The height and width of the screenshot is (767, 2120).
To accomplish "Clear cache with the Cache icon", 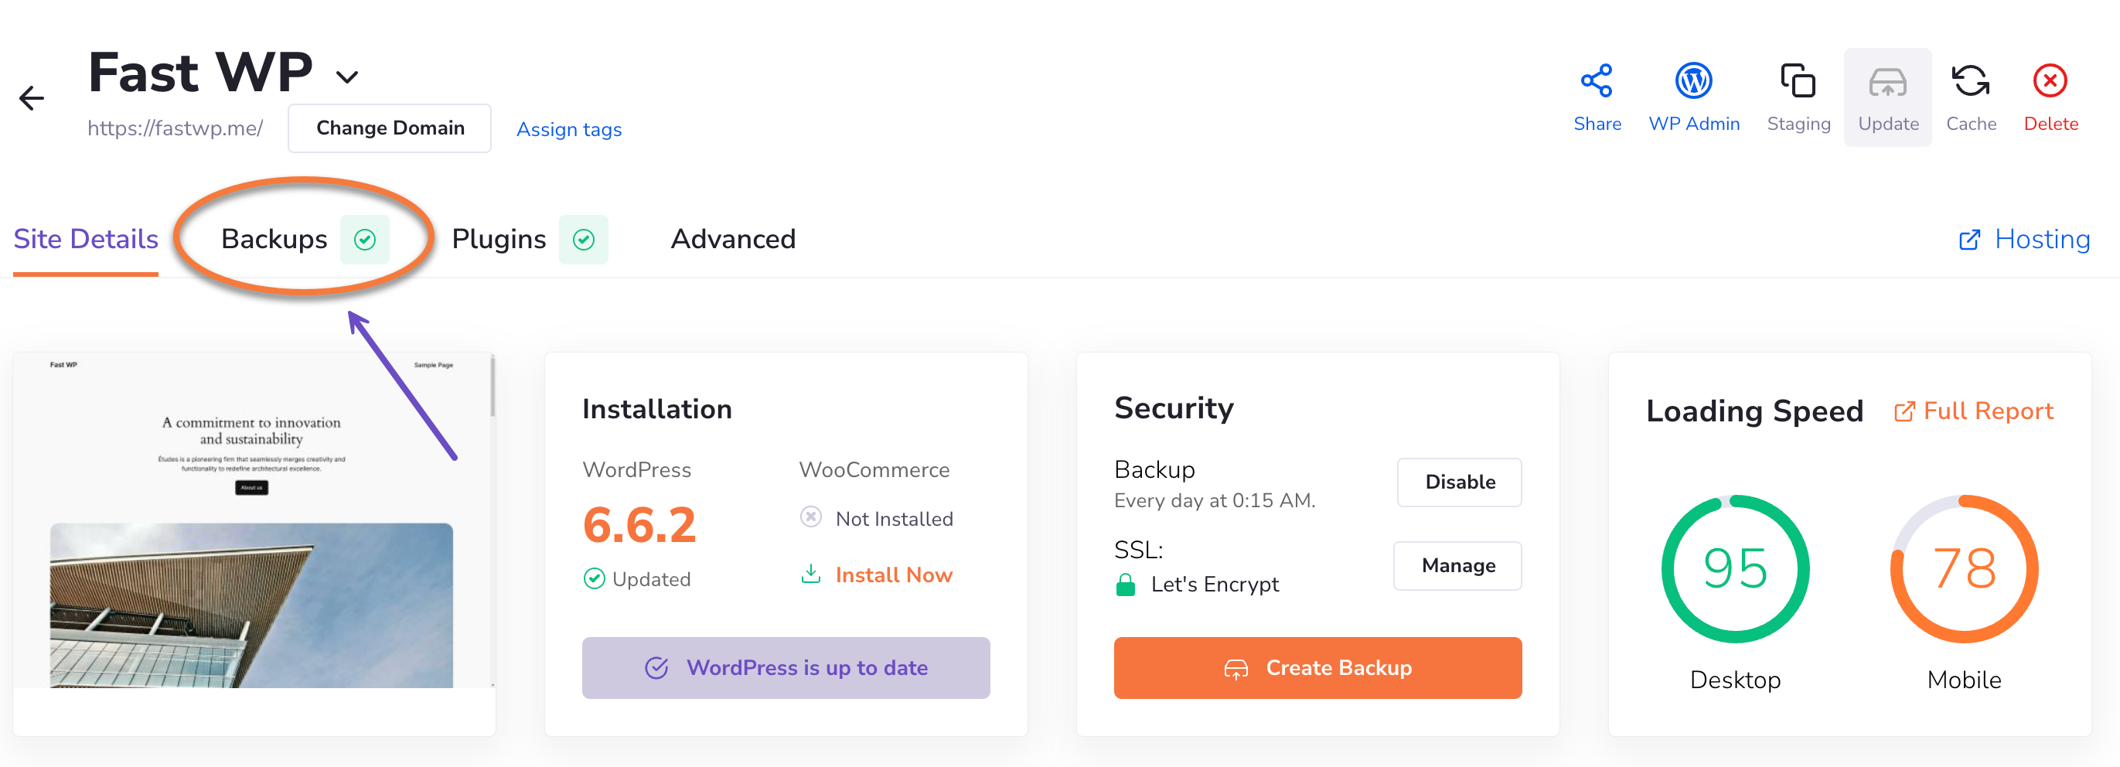I will [x=1970, y=81].
